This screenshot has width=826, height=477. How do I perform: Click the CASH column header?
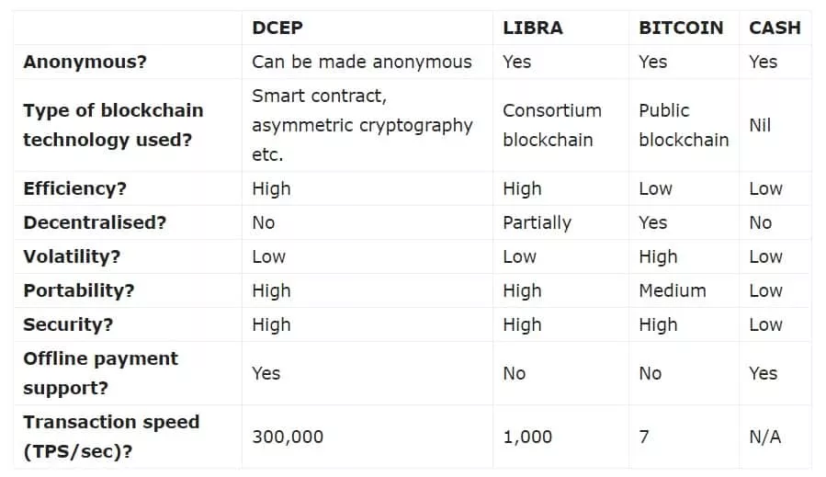pos(775,28)
